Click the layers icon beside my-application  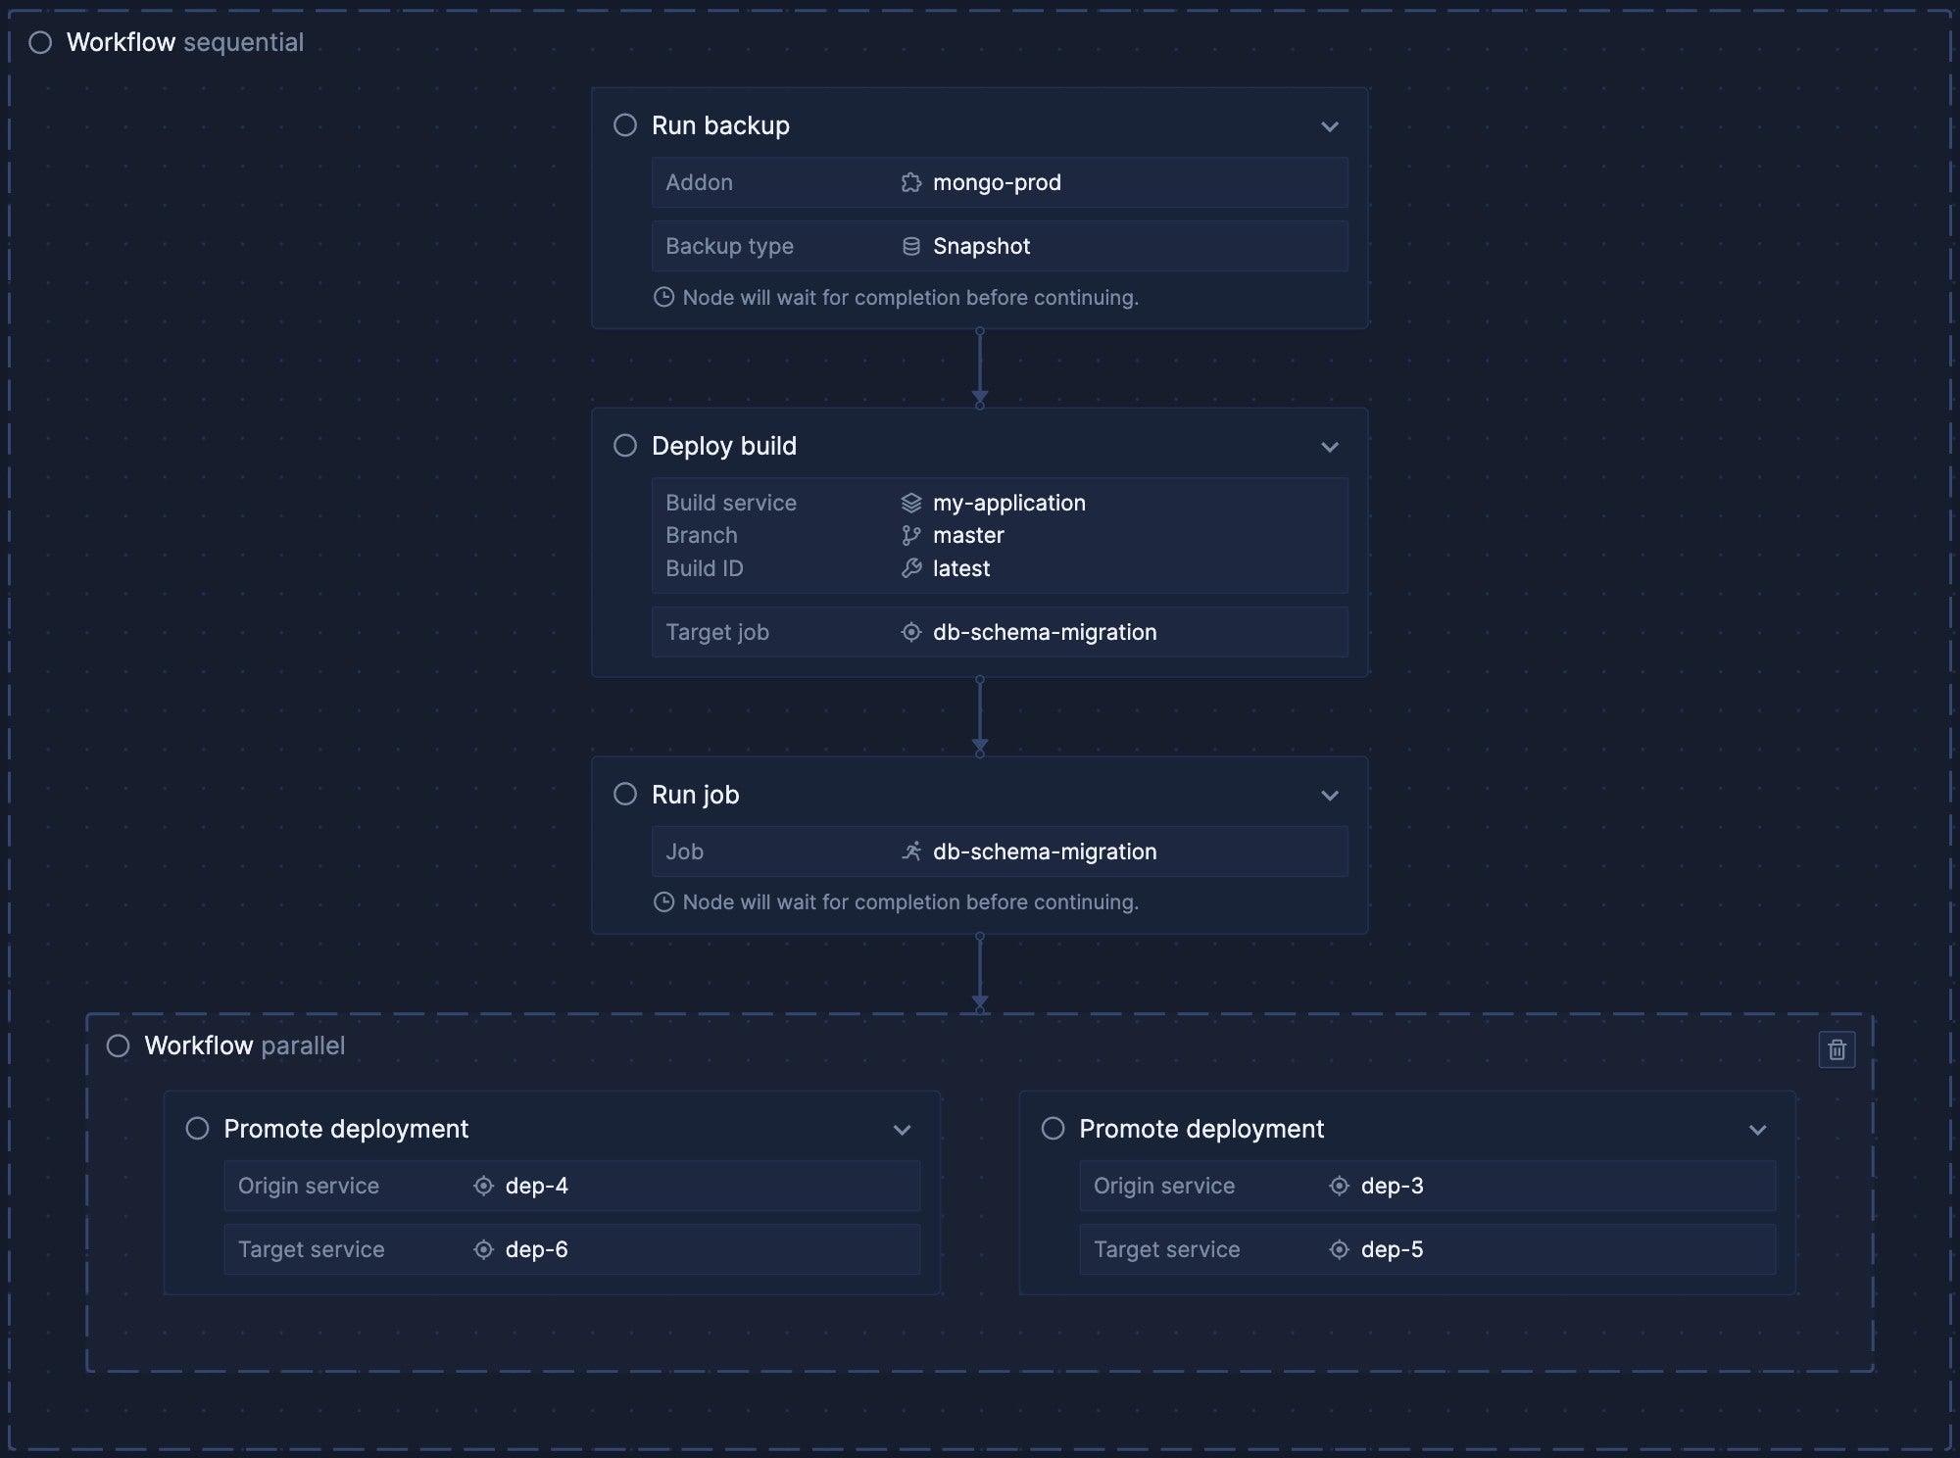tap(911, 503)
